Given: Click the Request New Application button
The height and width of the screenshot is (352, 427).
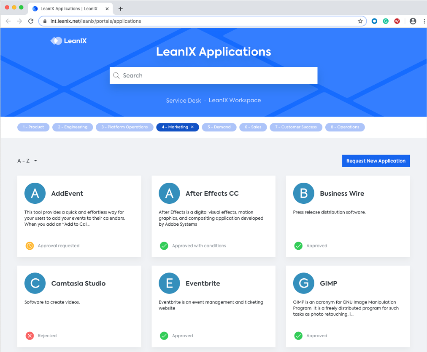Looking at the screenshot, I should click(x=376, y=161).
